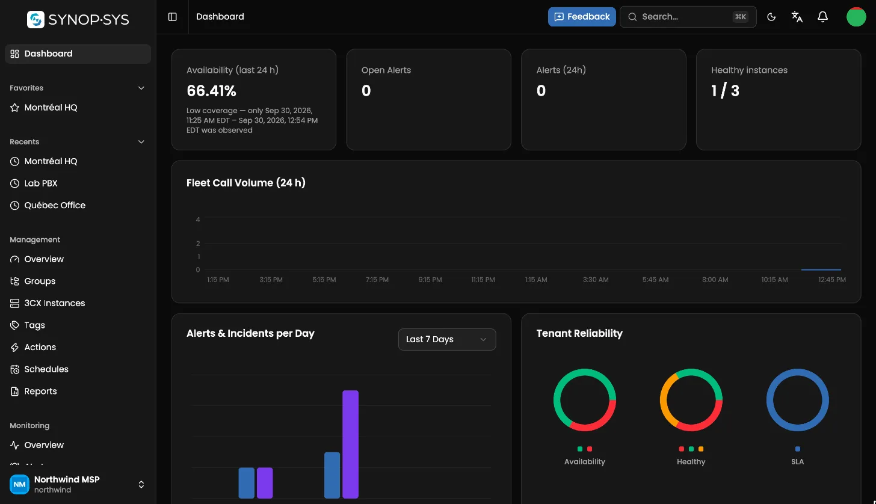Click the Tags label icon
The width and height of the screenshot is (876, 504).
(15, 325)
